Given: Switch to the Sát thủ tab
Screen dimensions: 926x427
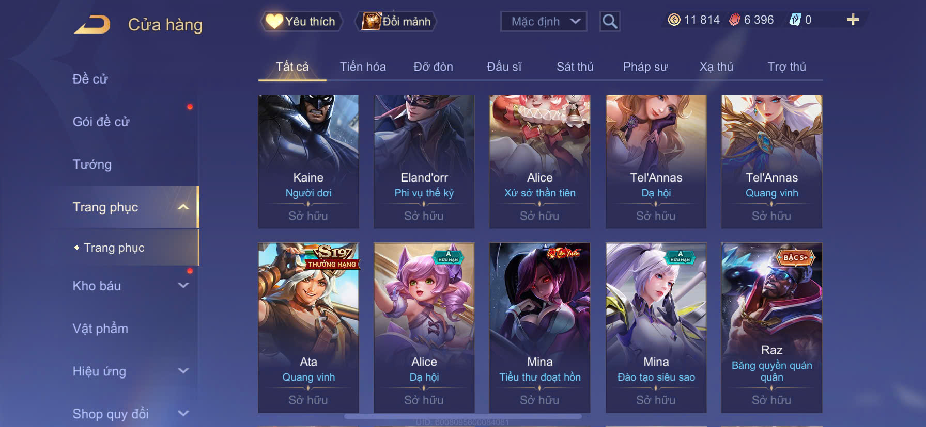Looking at the screenshot, I should 575,67.
